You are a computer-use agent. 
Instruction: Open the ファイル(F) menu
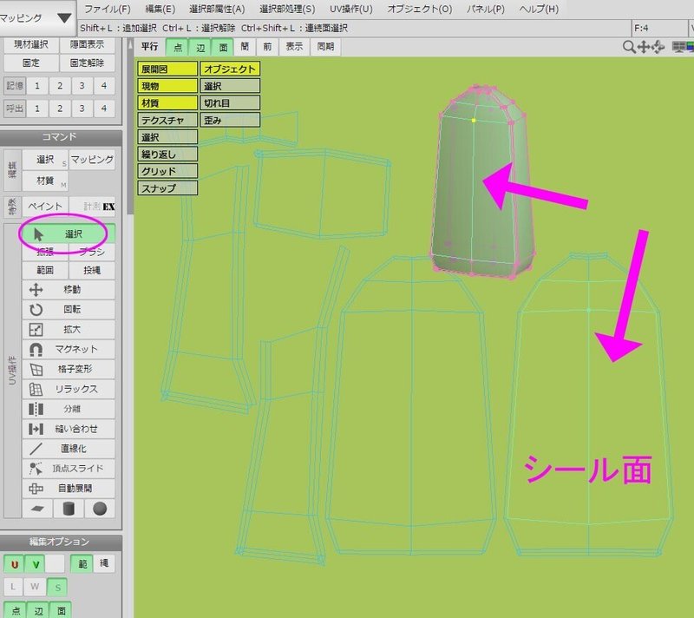click(107, 9)
